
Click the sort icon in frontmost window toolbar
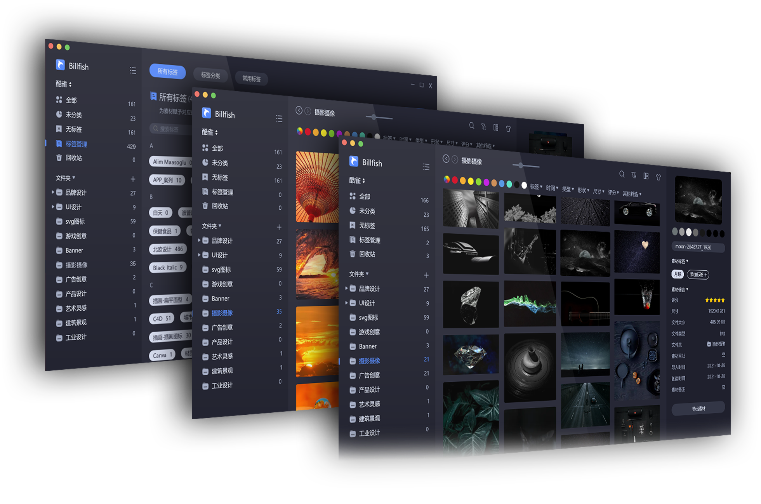point(634,175)
